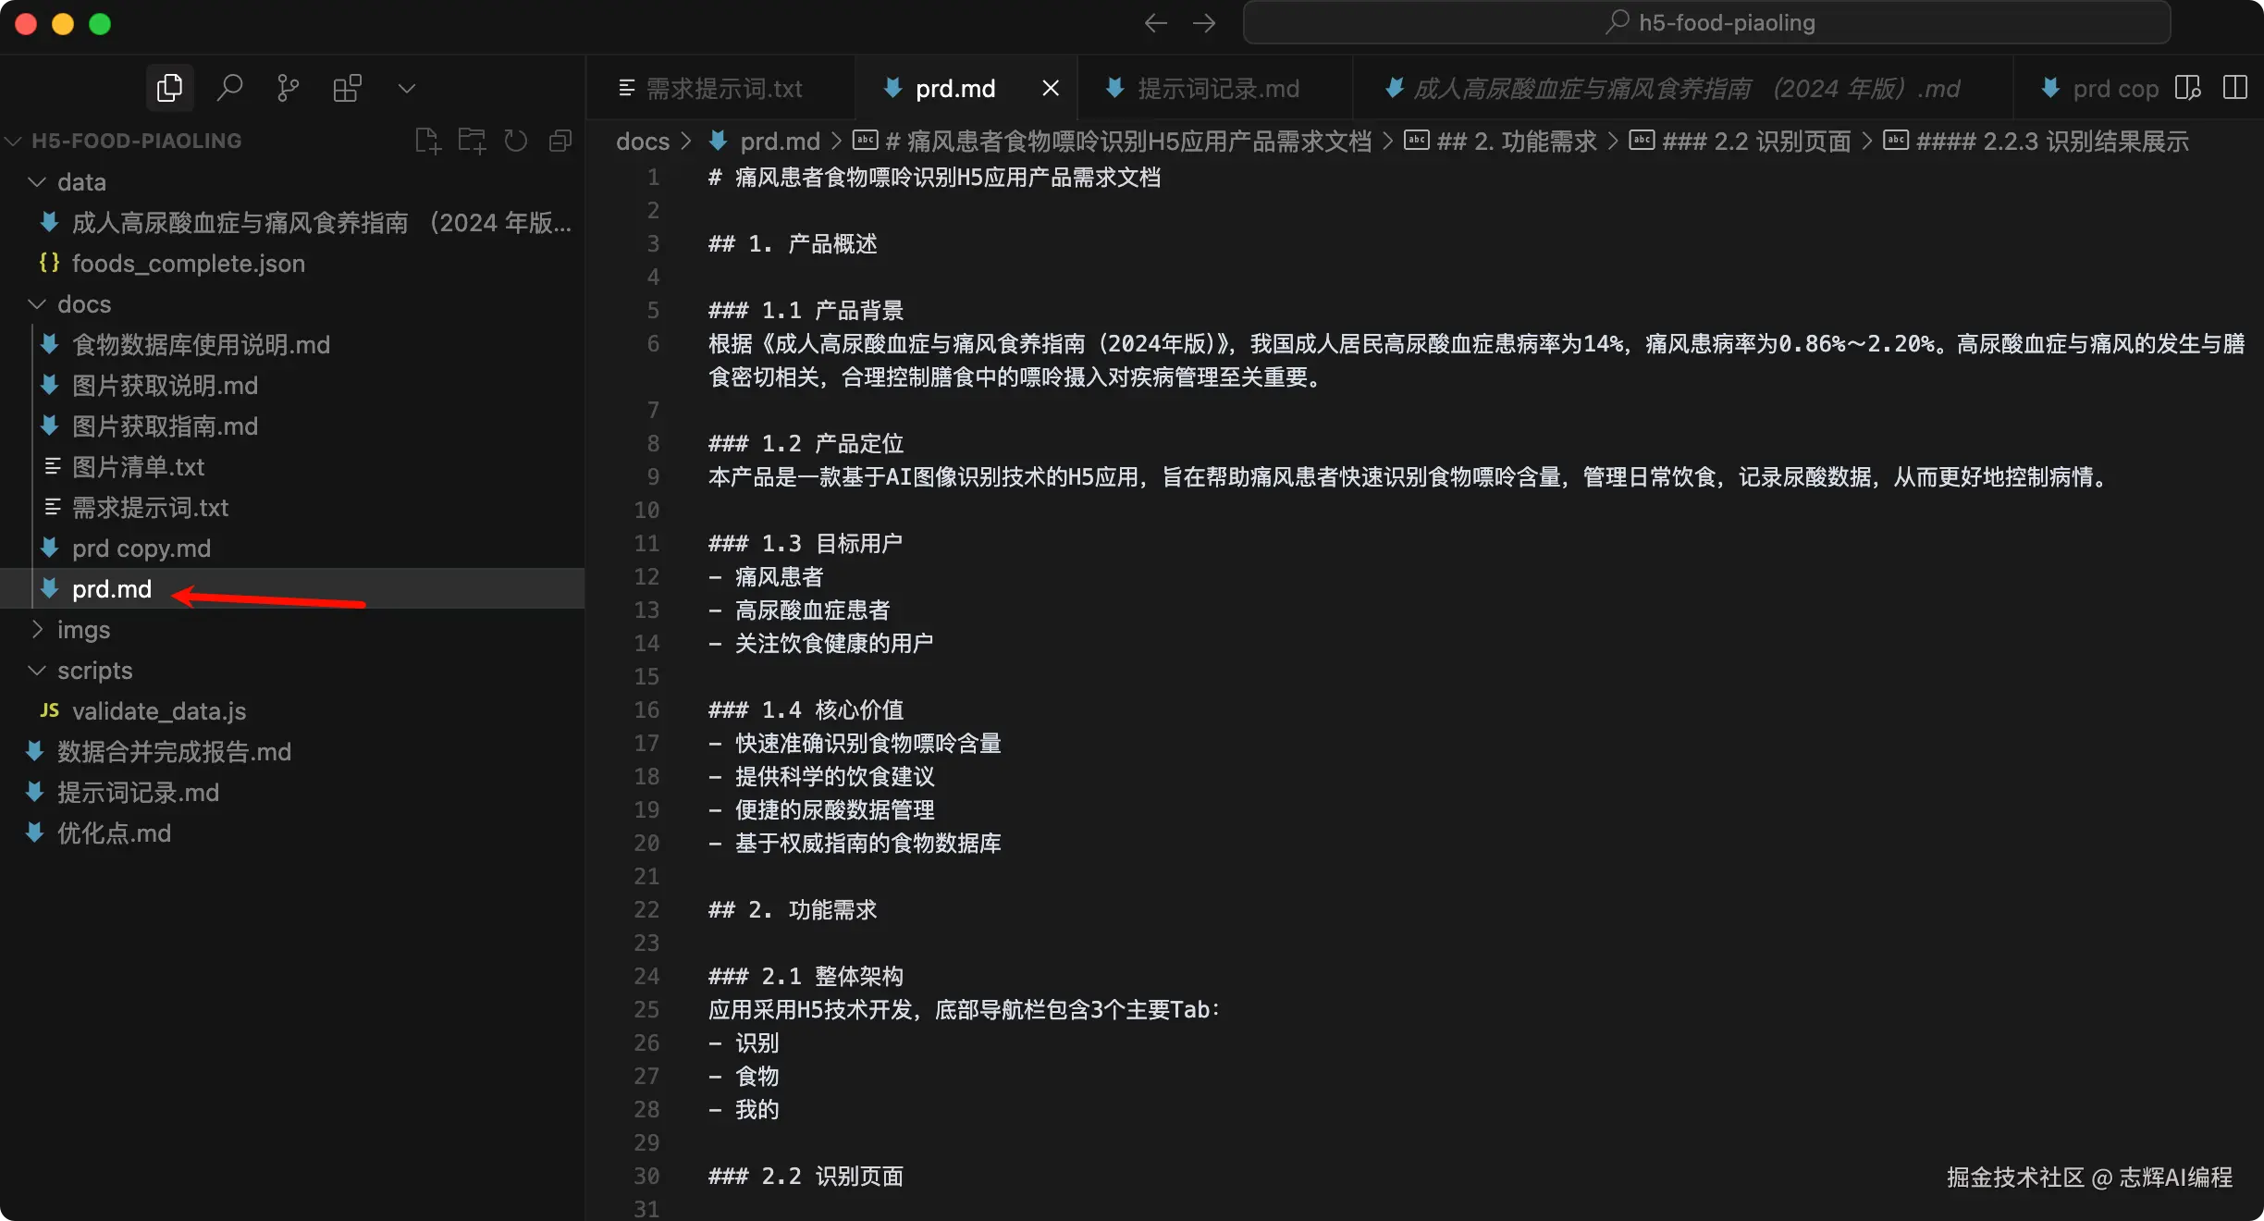This screenshot has height=1221, width=2264.
Task: Open the markdown preview to the side
Action: pyautogui.click(x=2187, y=89)
